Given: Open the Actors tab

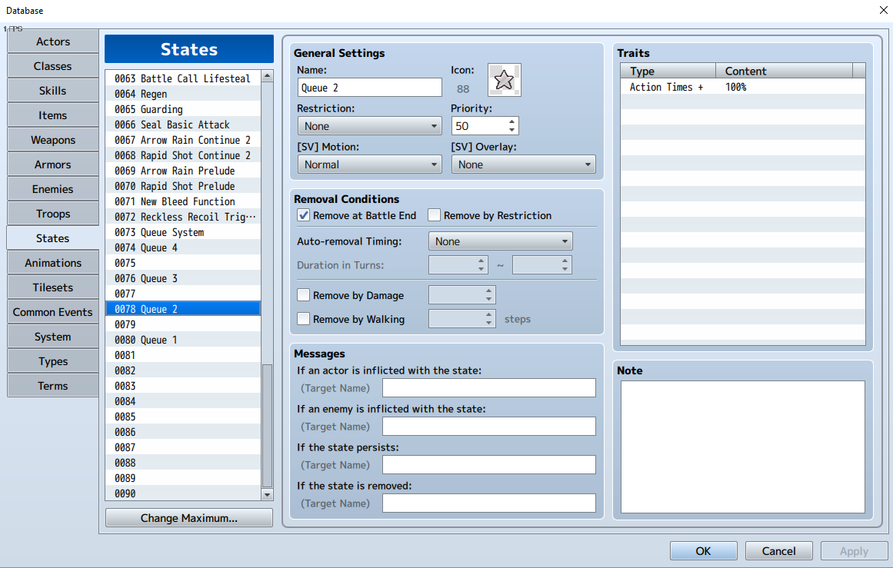Looking at the screenshot, I should (x=53, y=42).
